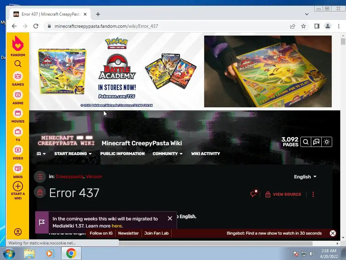346x260 pixels.
Task: Open the Fandom sidebar search icon
Action: point(18,64)
